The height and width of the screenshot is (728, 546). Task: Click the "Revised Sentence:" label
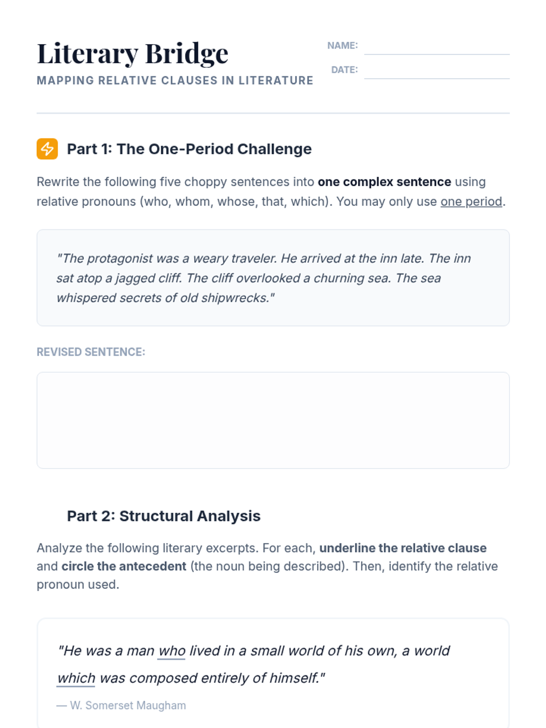[x=91, y=352]
